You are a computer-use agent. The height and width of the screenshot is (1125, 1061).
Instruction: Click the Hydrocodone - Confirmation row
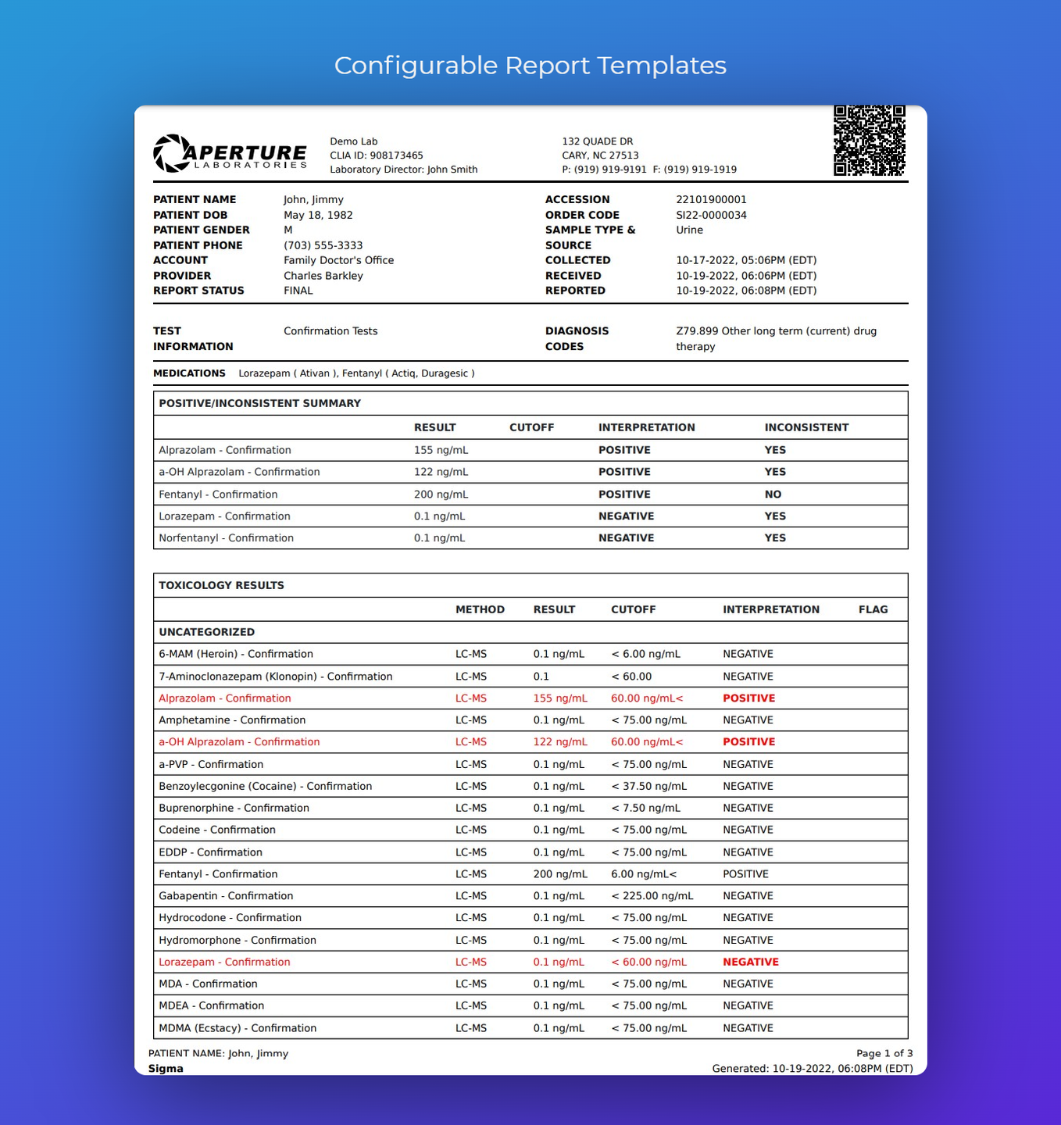click(530, 918)
